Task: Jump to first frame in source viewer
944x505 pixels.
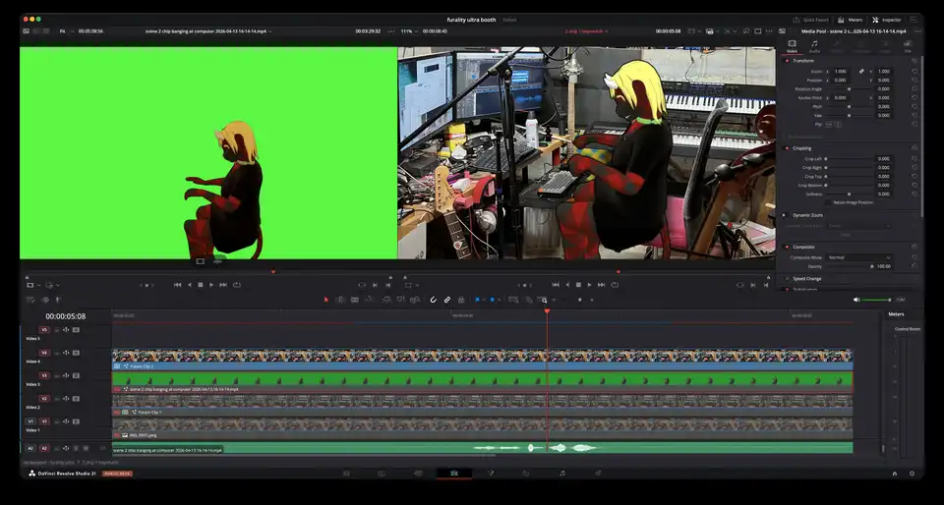Action: click(x=178, y=285)
